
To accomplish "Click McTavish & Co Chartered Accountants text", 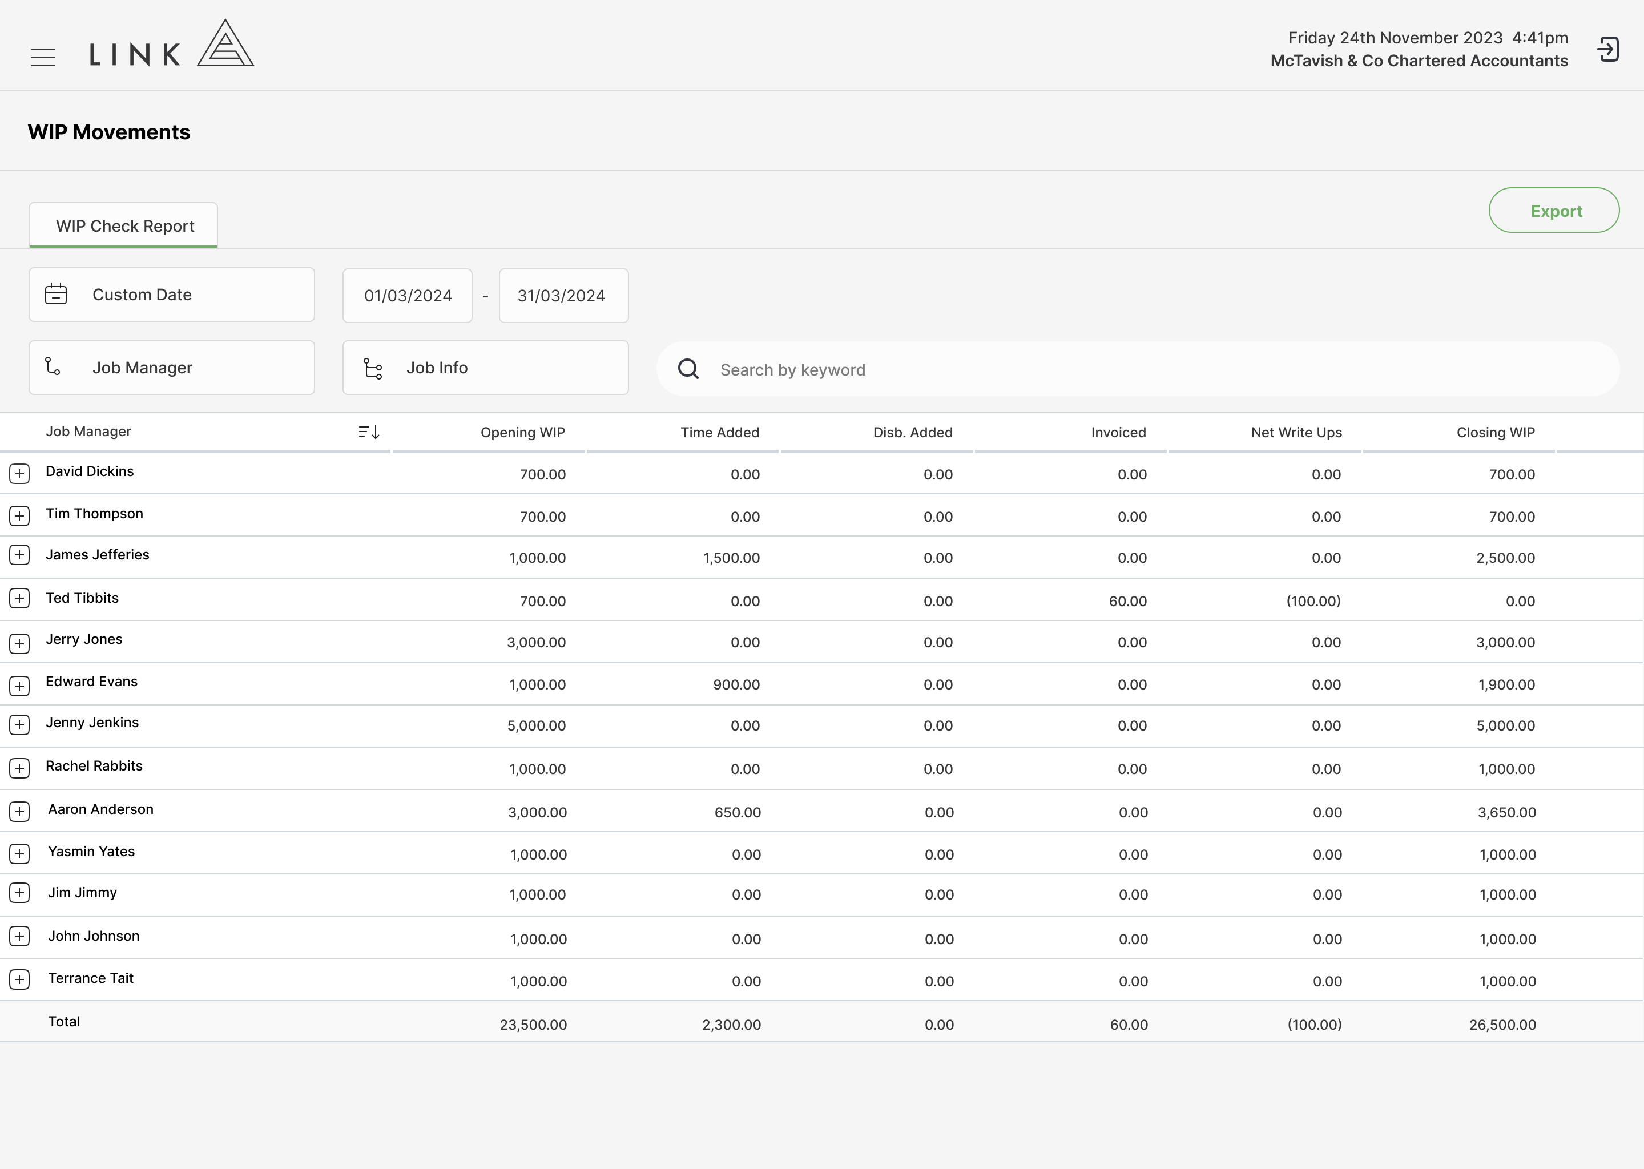I will point(1419,61).
